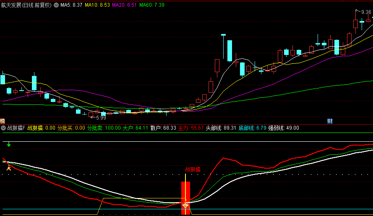Viewport: 373px width, 216px height.
Task: Click the MA20: 8.51 label
Action: coord(125,5)
